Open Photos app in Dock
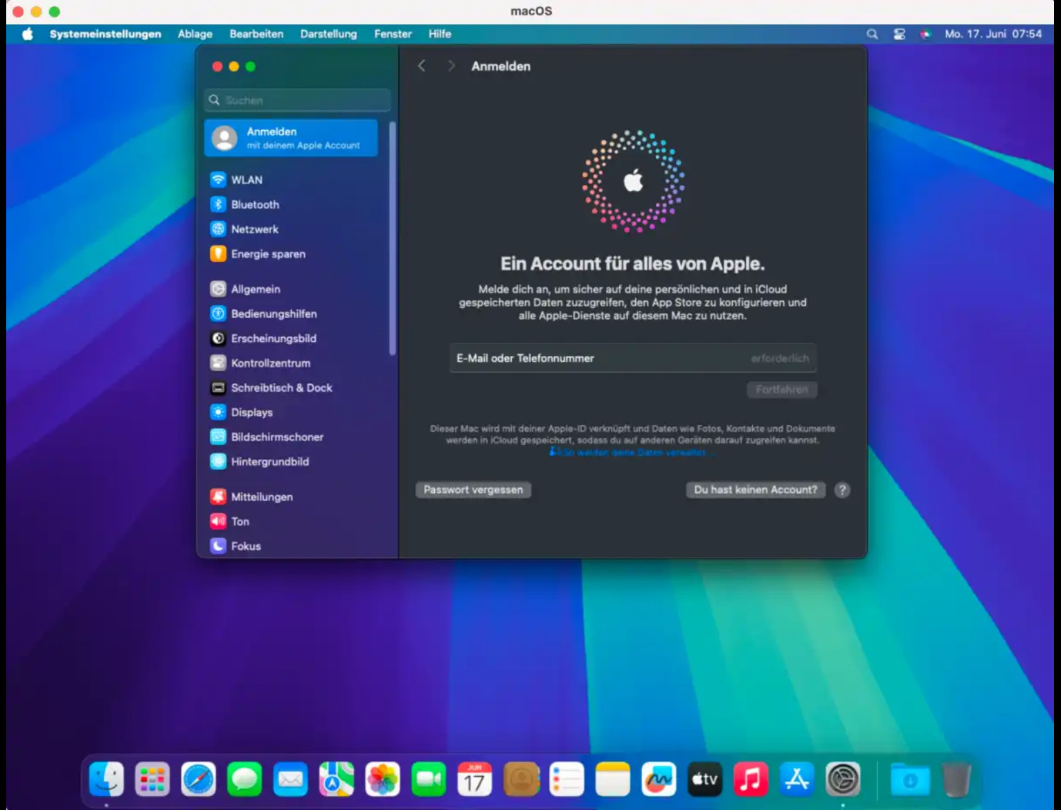The image size is (1061, 810). click(382, 780)
